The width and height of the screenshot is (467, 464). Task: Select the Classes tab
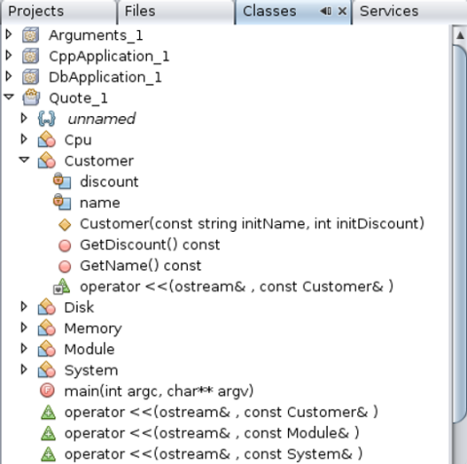tap(293, 12)
